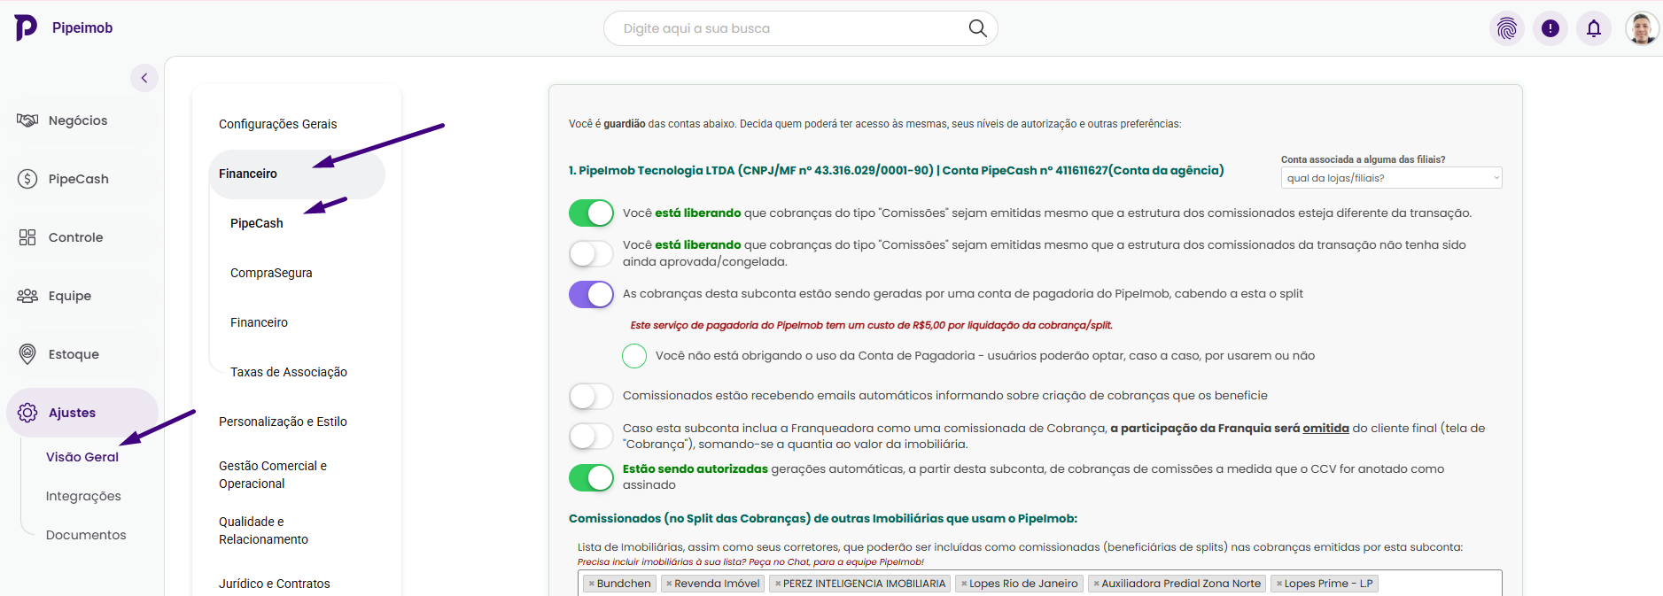Expand the Financeiro settings section

(x=248, y=174)
